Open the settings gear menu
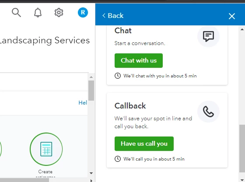245x182 pixels. [x=59, y=13]
